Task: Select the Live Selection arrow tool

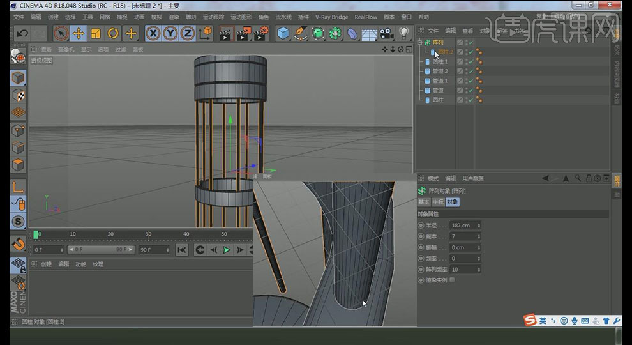Action: [x=61, y=33]
